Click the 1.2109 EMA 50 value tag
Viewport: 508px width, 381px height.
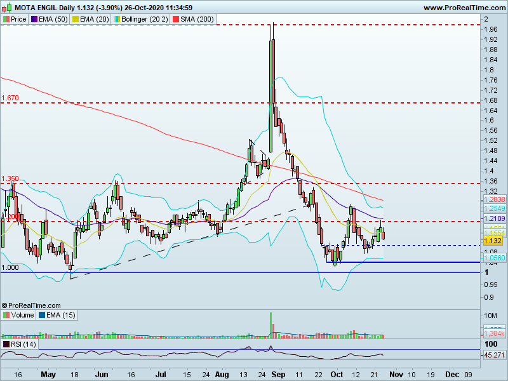(495, 218)
